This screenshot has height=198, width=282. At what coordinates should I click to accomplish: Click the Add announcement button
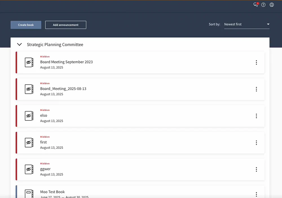click(65, 25)
